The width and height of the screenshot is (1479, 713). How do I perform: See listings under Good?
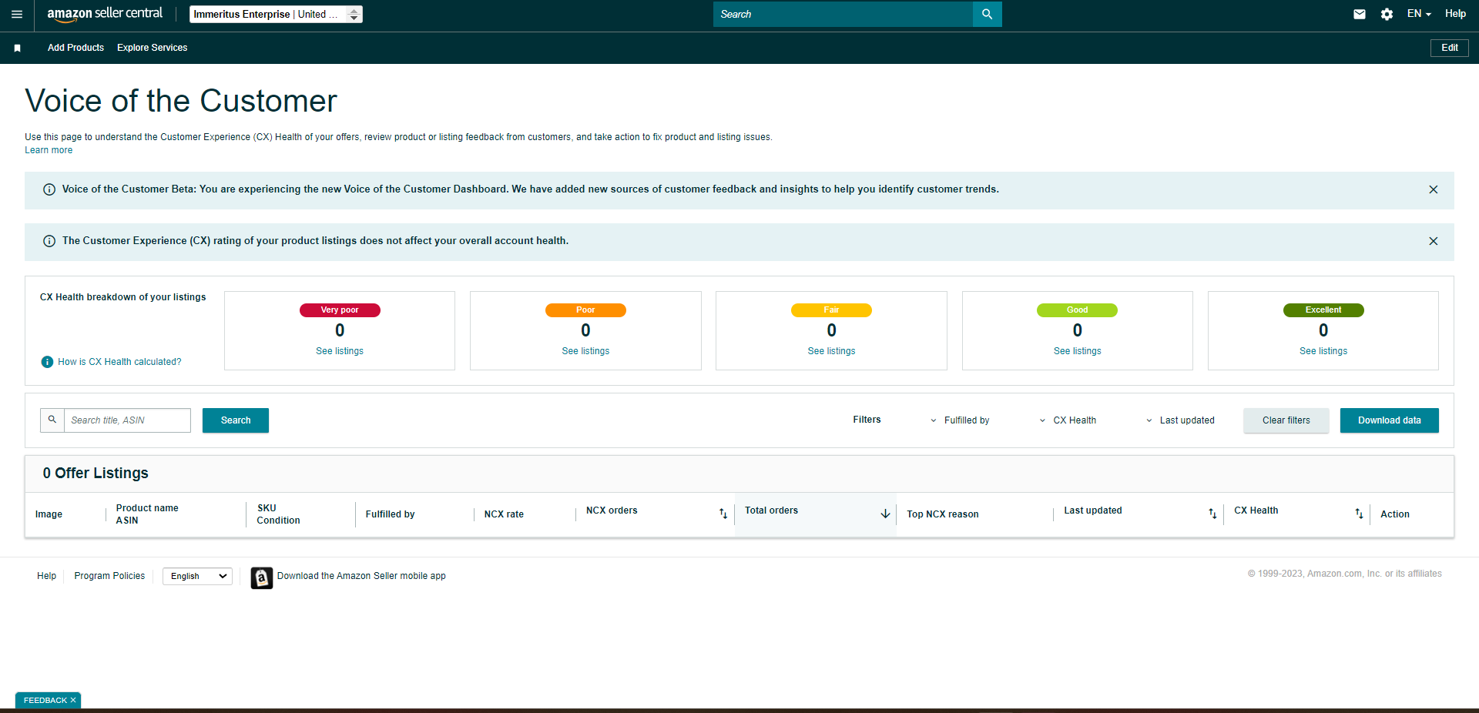pyautogui.click(x=1078, y=351)
